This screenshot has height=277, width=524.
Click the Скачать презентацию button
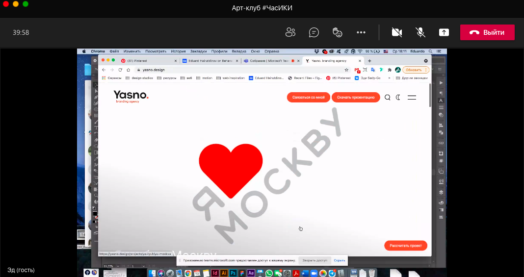[x=356, y=98]
